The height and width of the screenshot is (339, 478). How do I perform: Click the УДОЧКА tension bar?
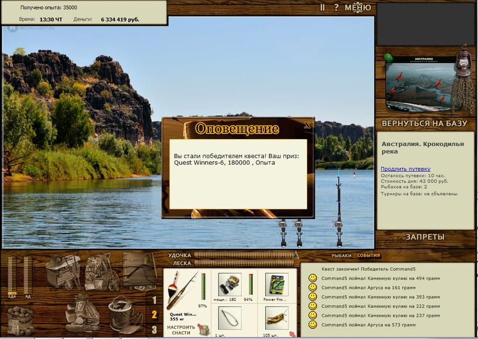point(244,255)
